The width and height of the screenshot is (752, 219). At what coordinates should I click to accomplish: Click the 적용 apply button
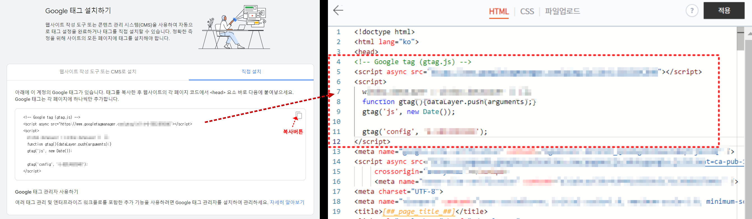click(724, 10)
